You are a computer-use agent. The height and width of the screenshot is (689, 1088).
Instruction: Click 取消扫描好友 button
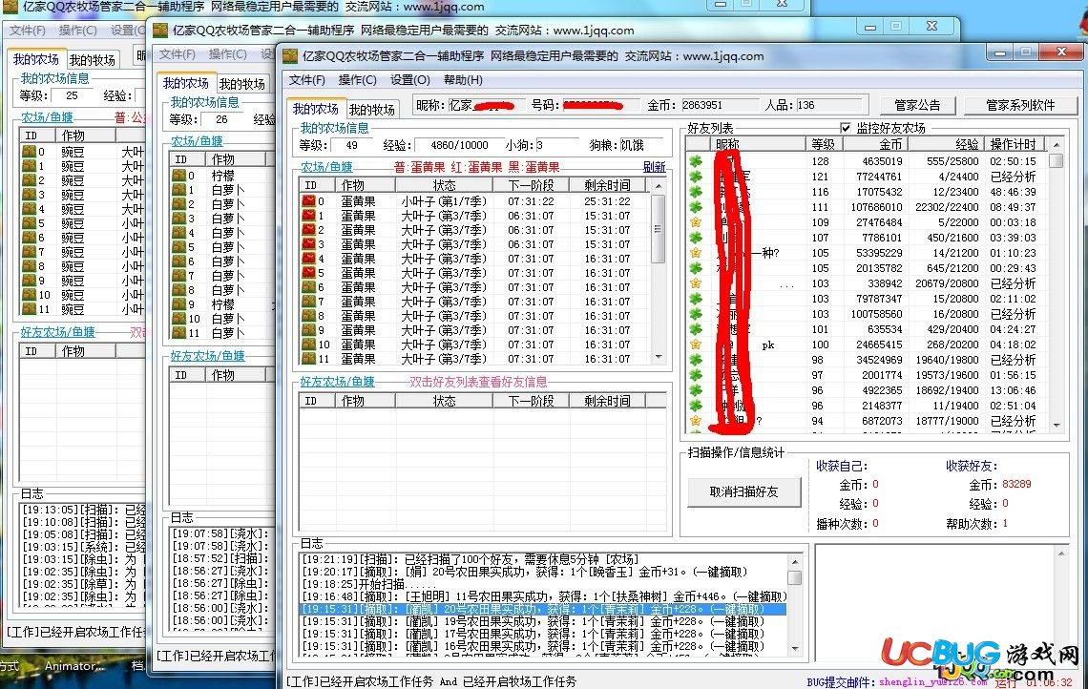[x=743, y=492]
